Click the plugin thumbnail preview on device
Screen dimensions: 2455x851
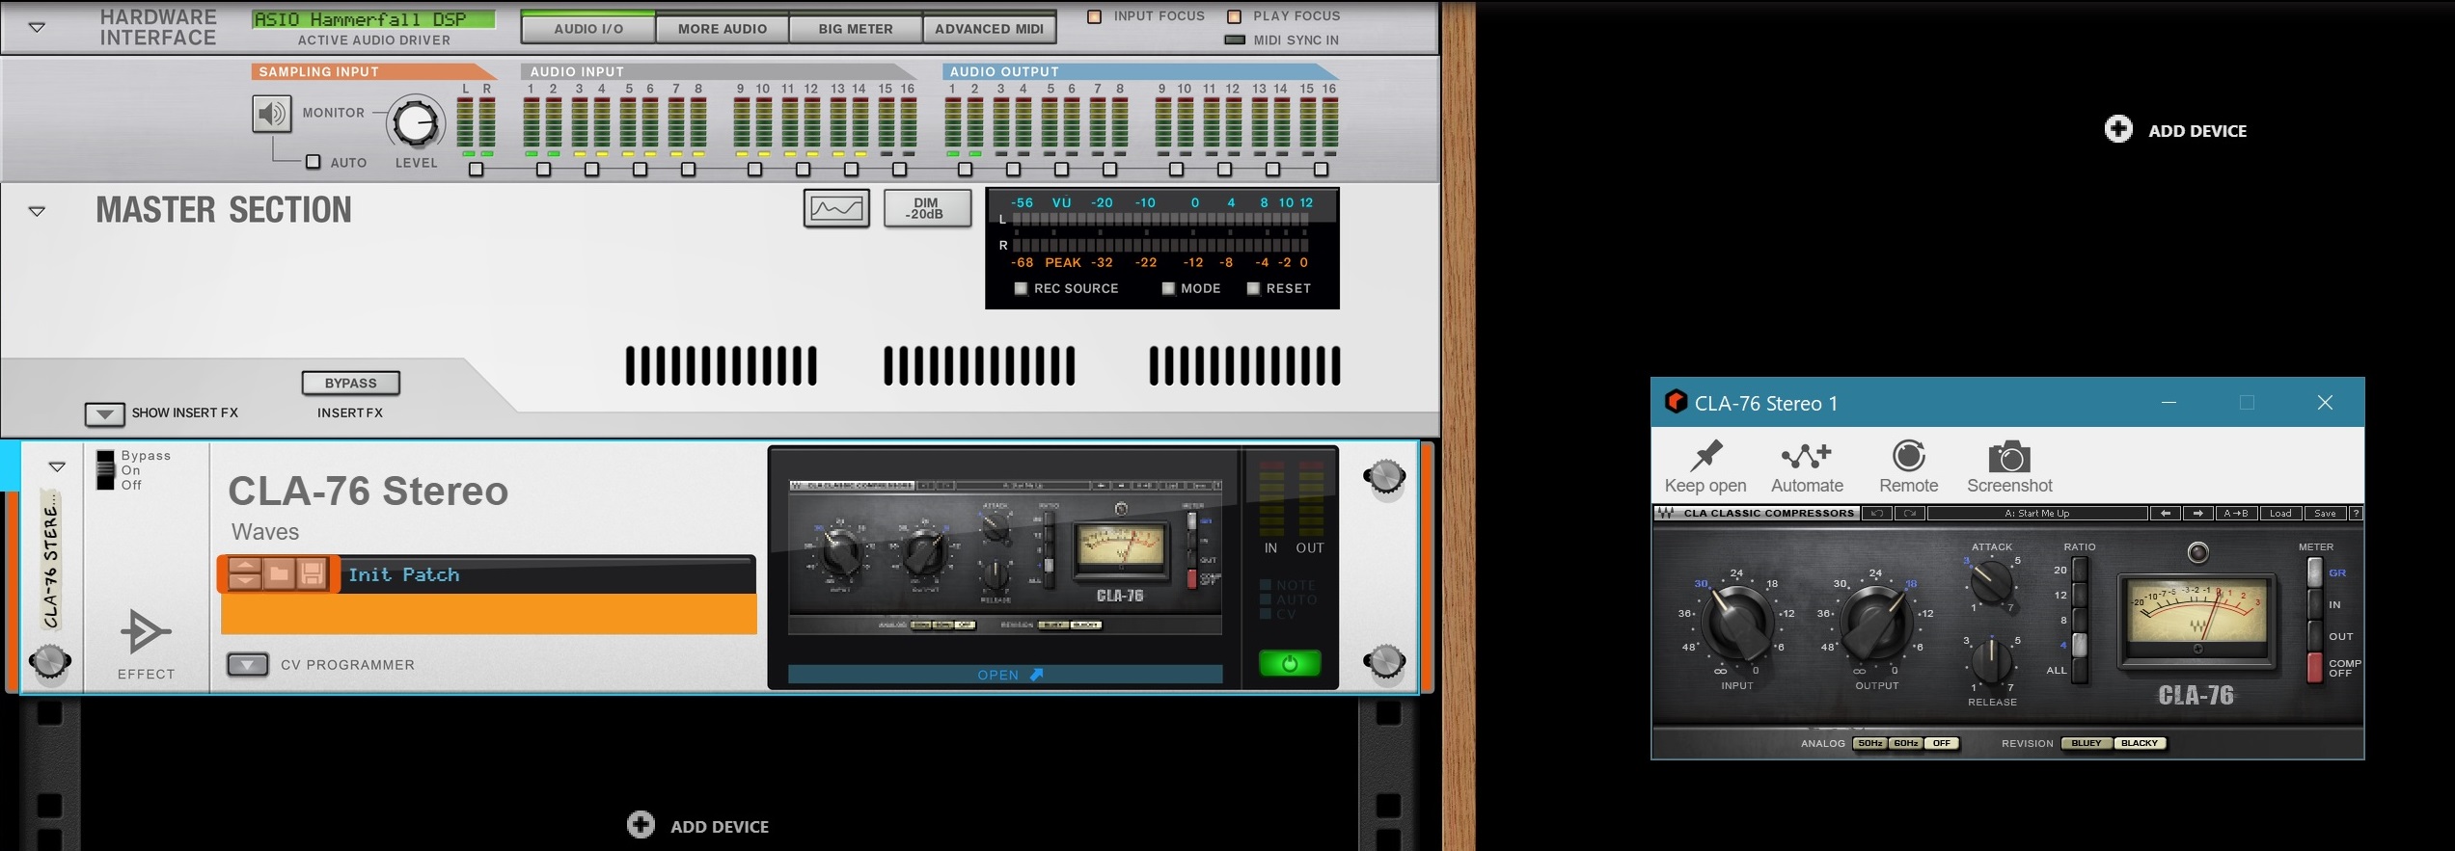pyautogui.click(x=1005, y=556)
